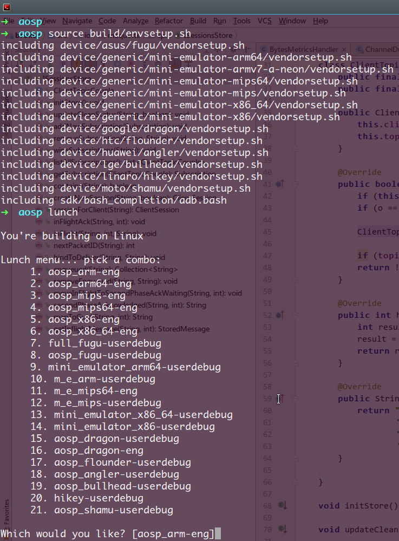Click the override gutter icon on line 59
Screen dimensions: 399x541
pyautogui.click(x=280, y=399)
